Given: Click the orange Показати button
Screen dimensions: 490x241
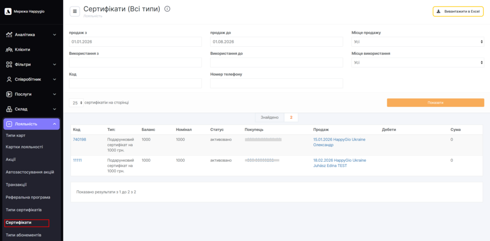Looking at the screenshot, I should click(435, 103).
